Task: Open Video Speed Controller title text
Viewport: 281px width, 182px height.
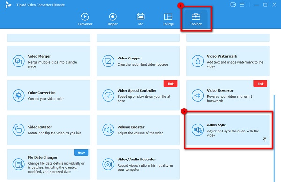Action: pyautogui.click(x=137, y=90)
